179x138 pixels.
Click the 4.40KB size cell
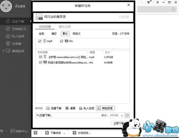click(108, 63)
